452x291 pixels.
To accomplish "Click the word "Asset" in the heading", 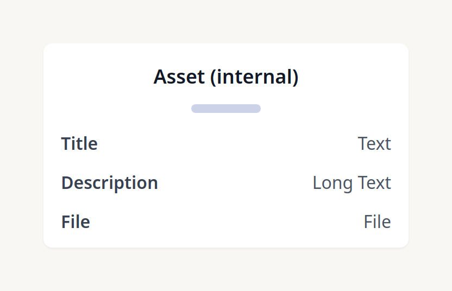I will [179, 77].
